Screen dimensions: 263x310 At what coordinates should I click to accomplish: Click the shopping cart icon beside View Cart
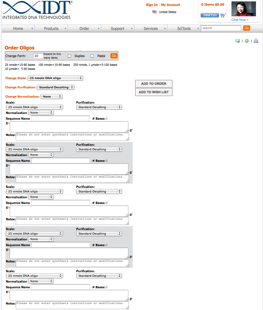(223, 15)
